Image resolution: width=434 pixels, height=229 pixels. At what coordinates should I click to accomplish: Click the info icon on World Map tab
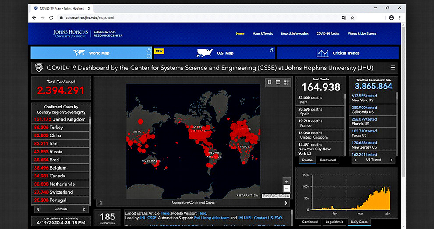pyautogui.click(x=149, y=56)
